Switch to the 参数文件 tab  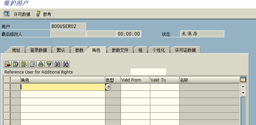tap(120, 50)
